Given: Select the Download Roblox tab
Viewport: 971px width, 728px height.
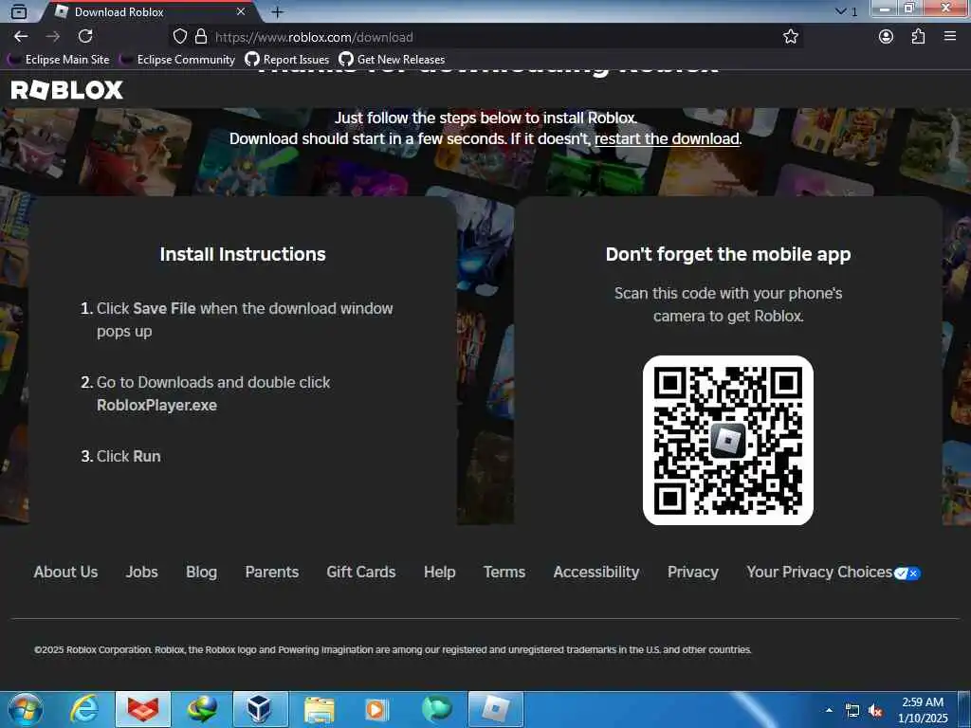Looking at the screenshot, I should click(149, 11).
